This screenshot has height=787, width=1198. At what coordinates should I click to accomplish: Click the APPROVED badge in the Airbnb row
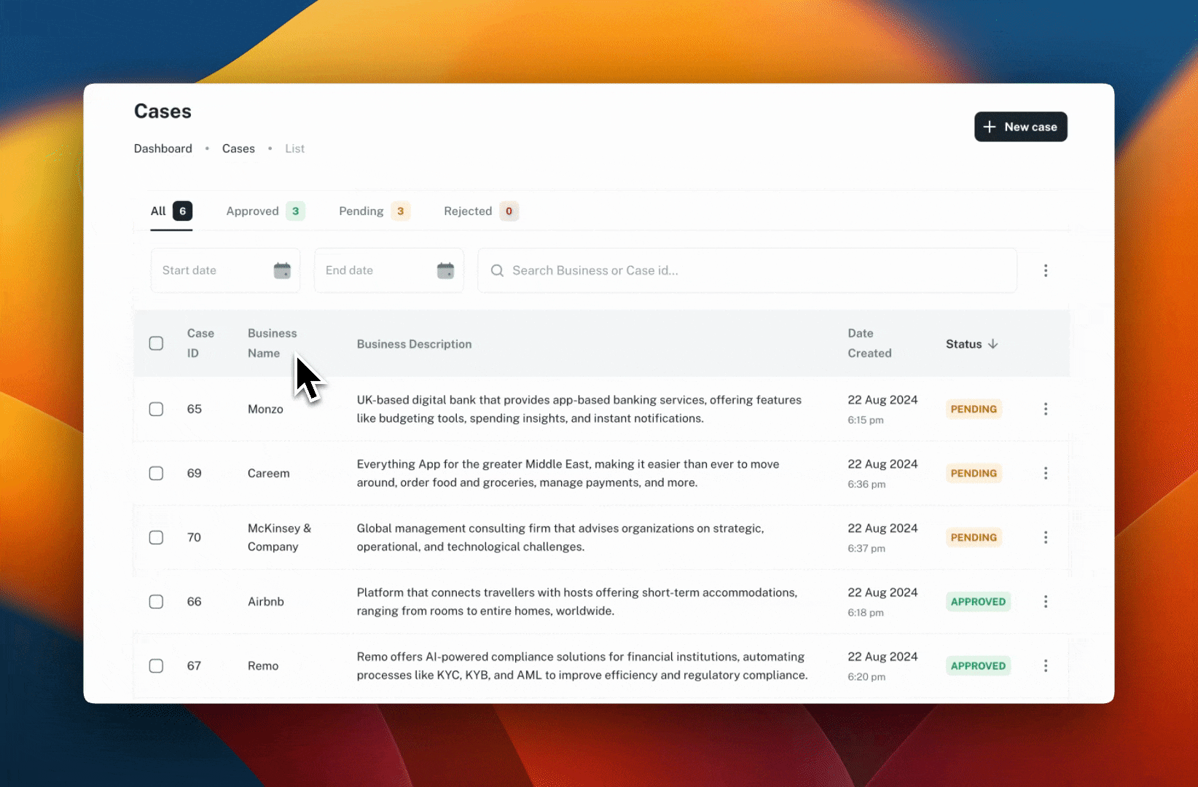[978, 601]
